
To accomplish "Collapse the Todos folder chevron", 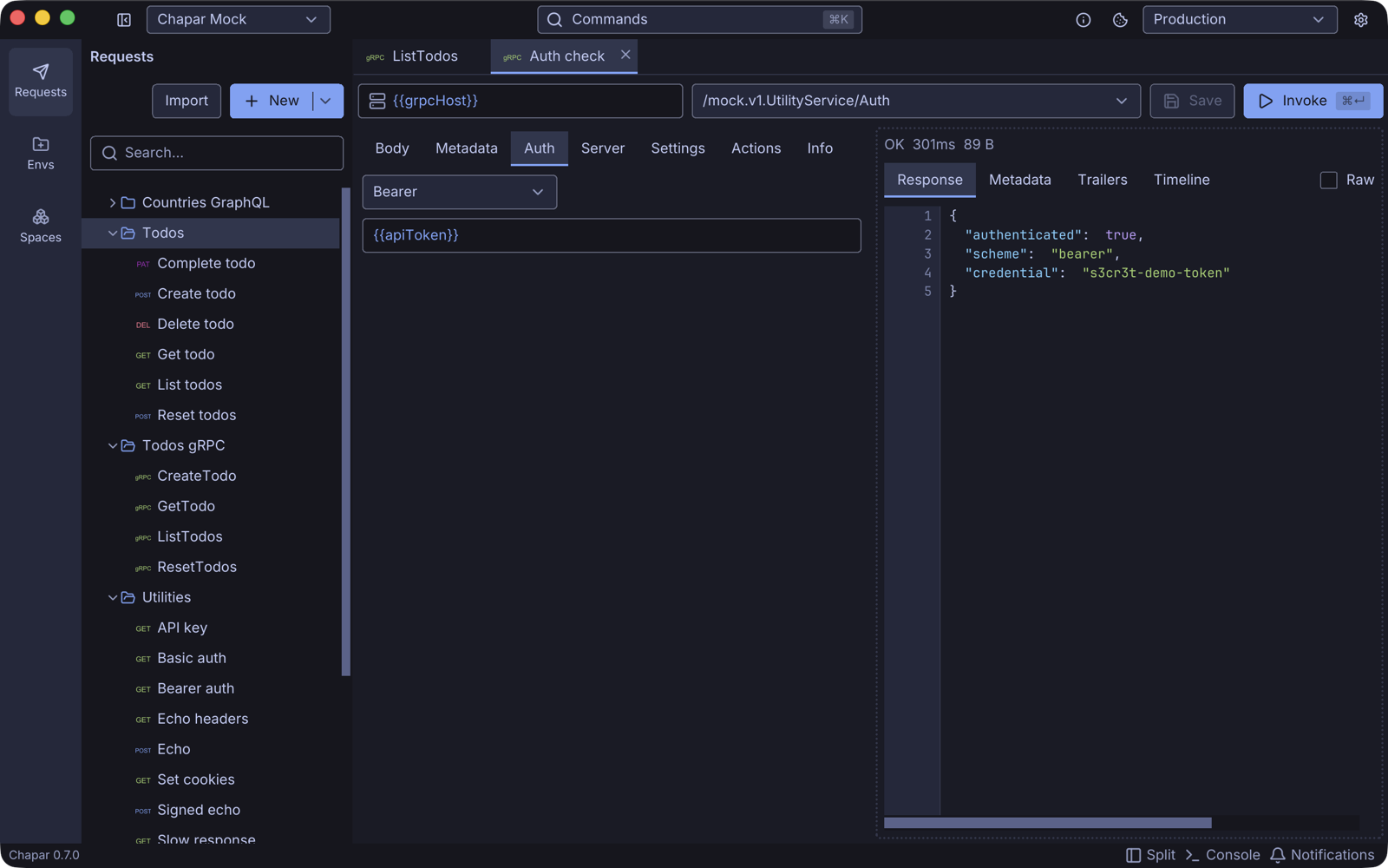I will [112, 233].
